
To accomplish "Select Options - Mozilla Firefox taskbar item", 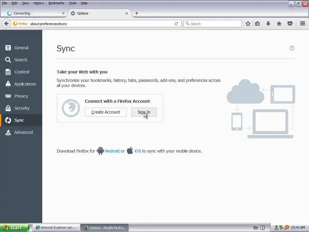I will click(105, 228).
